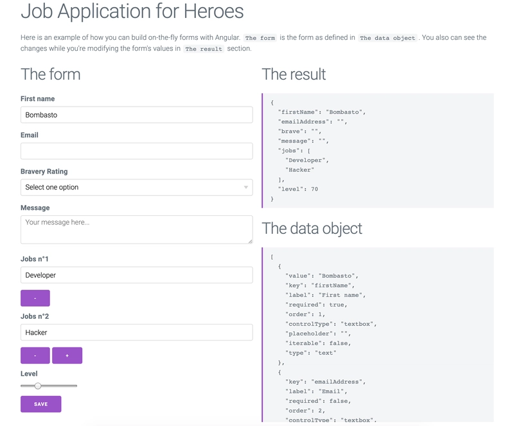The image size is (514, 426).
Task: Click the First name field label
Action: (38, 99)
